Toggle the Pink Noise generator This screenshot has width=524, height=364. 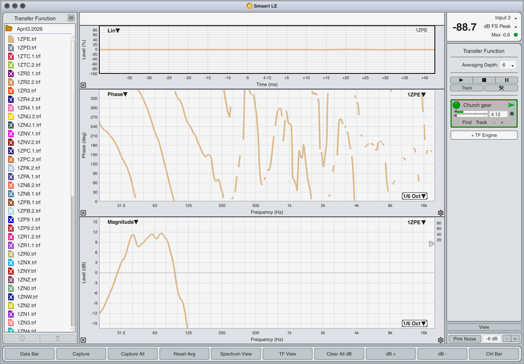pos(465,339)
